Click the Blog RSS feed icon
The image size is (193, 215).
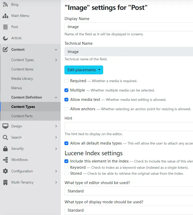(5, 5)
